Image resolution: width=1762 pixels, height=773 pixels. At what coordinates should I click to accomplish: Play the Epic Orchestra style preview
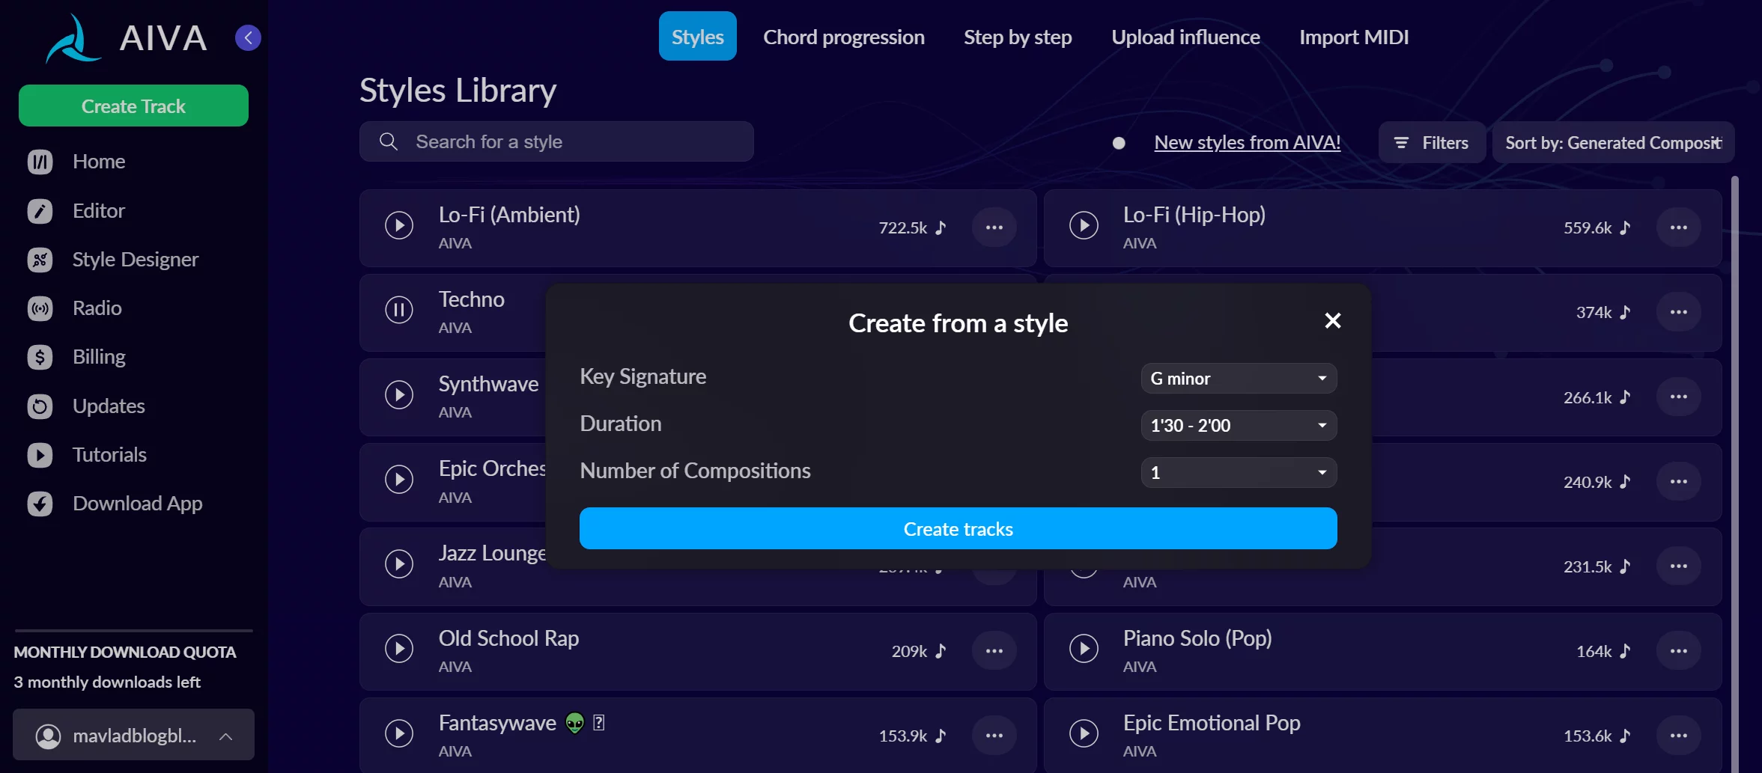pyautogui.click(x=399, y=479)
